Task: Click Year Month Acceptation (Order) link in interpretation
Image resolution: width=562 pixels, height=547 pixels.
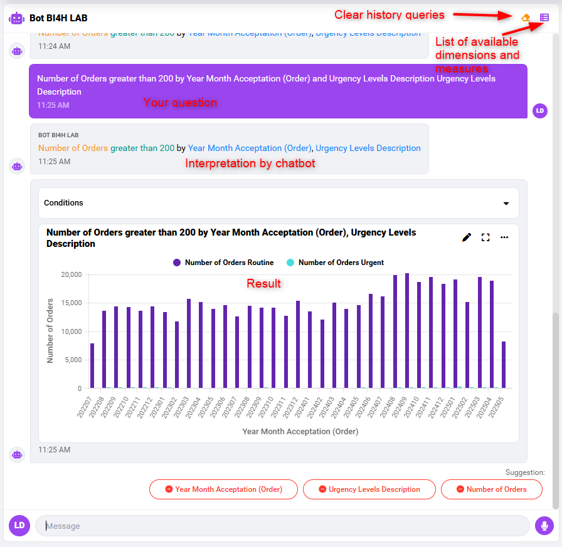Action: 250,148
